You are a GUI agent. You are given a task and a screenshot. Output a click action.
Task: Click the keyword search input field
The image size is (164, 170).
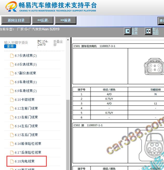point(16,42)
